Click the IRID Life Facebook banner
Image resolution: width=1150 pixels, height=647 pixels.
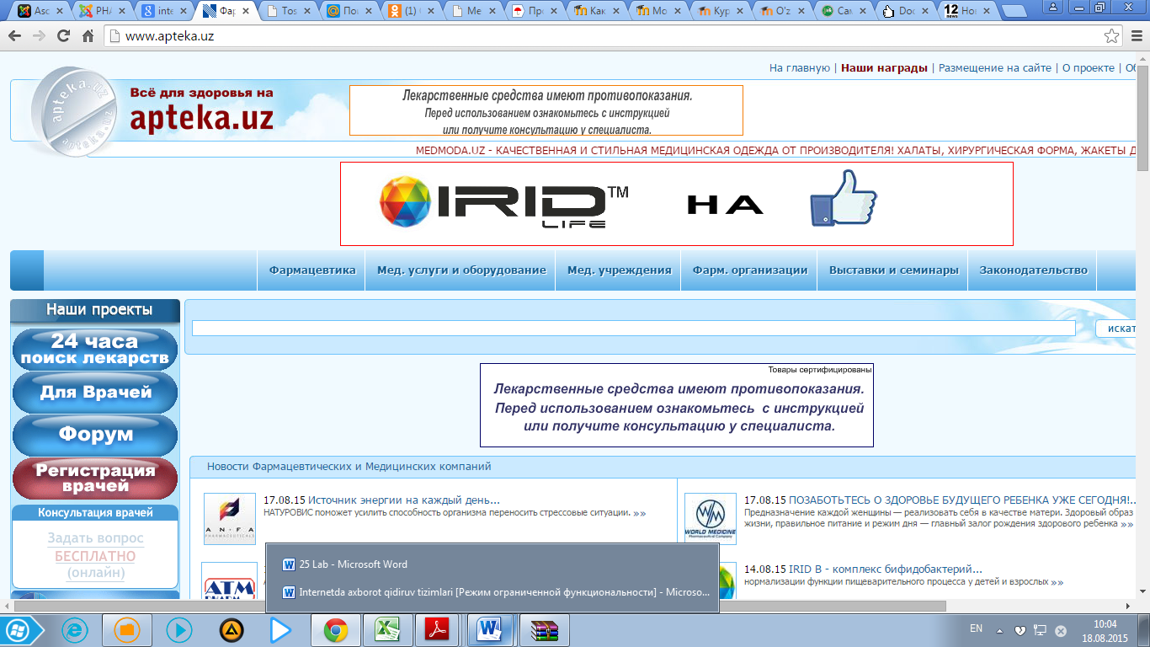(x=676, y=204)
